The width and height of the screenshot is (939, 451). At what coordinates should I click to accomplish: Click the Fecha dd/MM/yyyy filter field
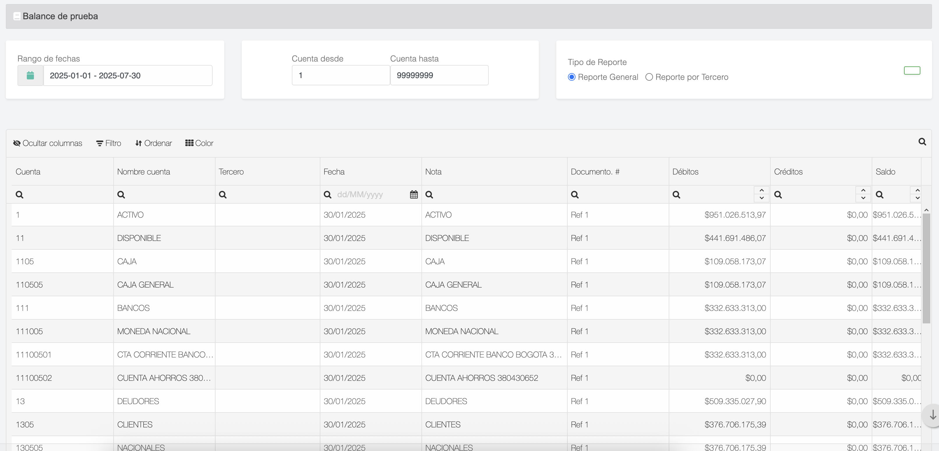coord(371,195)
